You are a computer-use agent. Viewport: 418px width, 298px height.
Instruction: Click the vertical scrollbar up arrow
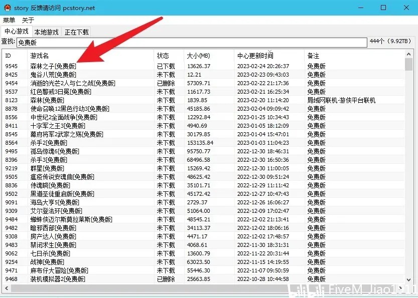click(x=408, y=54)
